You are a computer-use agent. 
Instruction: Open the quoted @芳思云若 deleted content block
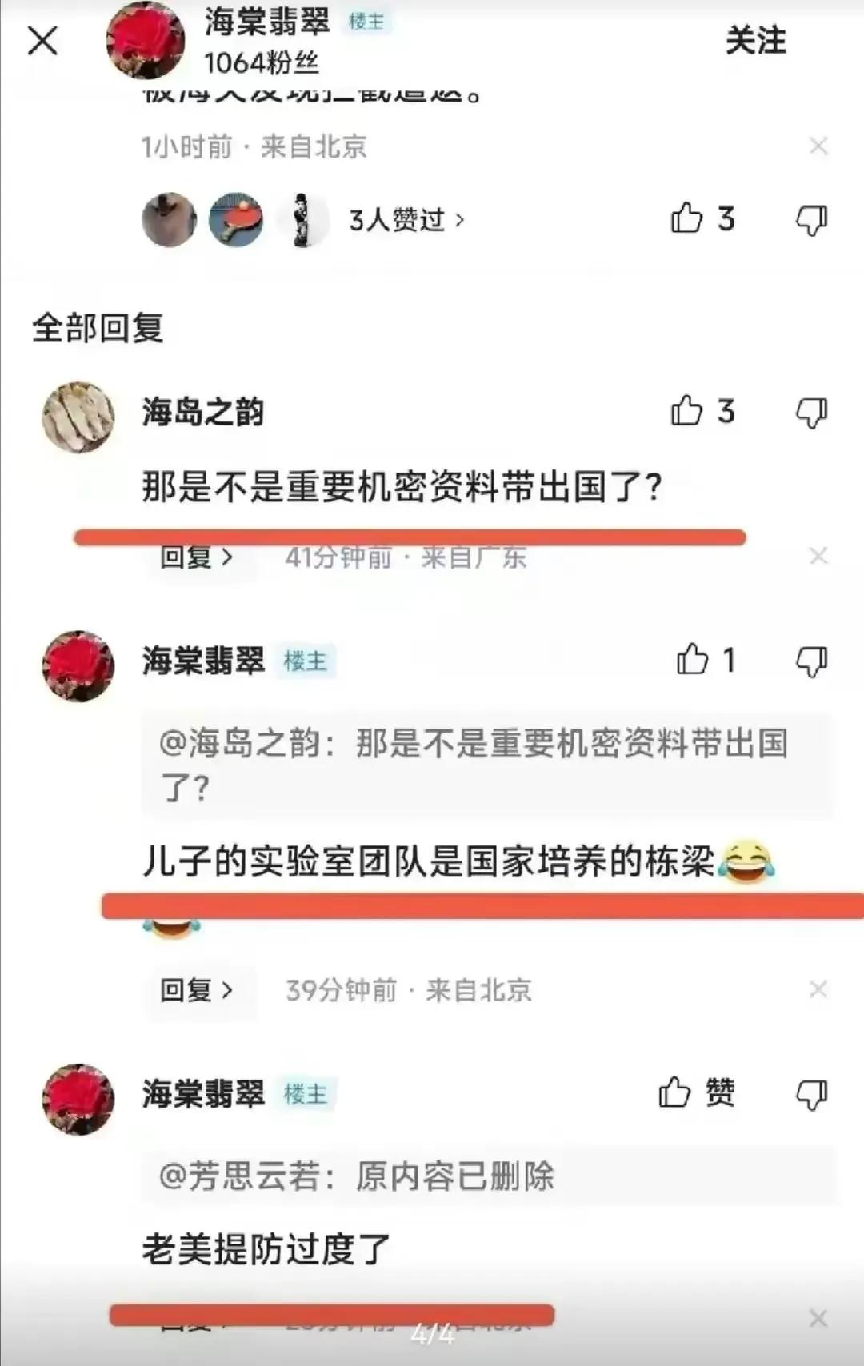pos(487,1176)
